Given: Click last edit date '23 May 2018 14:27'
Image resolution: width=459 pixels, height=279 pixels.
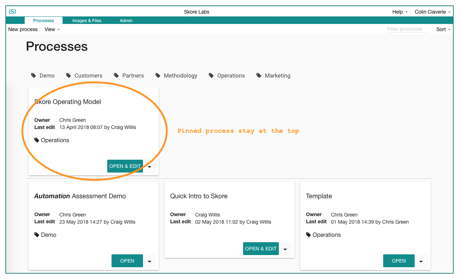Looking at the screenshot, I should click(x=81, y=222).
